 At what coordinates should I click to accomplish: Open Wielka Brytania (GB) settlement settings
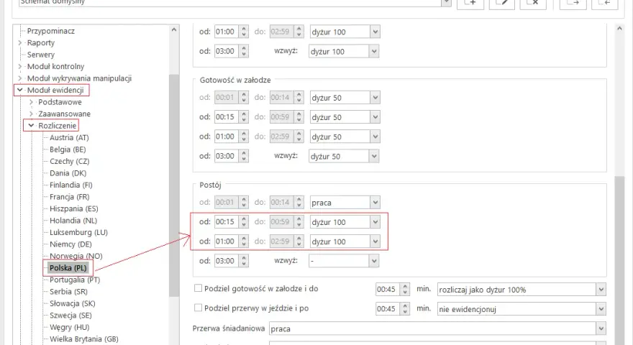point(84,339)
